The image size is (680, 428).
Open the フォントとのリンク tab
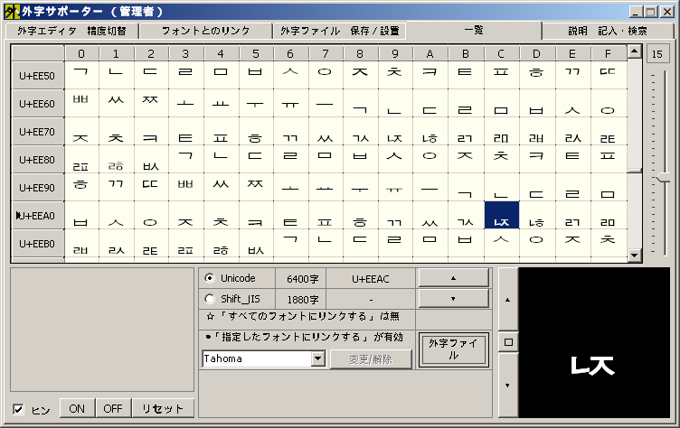coord(205,32)
